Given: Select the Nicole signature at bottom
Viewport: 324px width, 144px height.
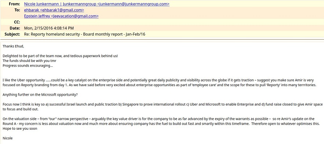Looking at the screenshot, I should (x=8, y=138).
